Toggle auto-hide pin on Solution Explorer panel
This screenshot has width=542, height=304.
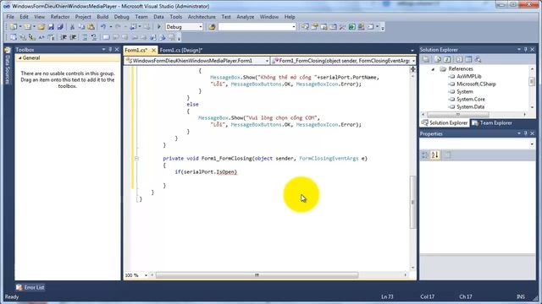coord(525,50)
